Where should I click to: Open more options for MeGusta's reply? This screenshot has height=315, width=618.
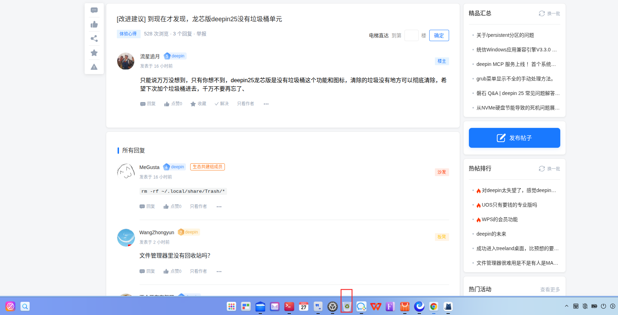[x=219, y=207]
